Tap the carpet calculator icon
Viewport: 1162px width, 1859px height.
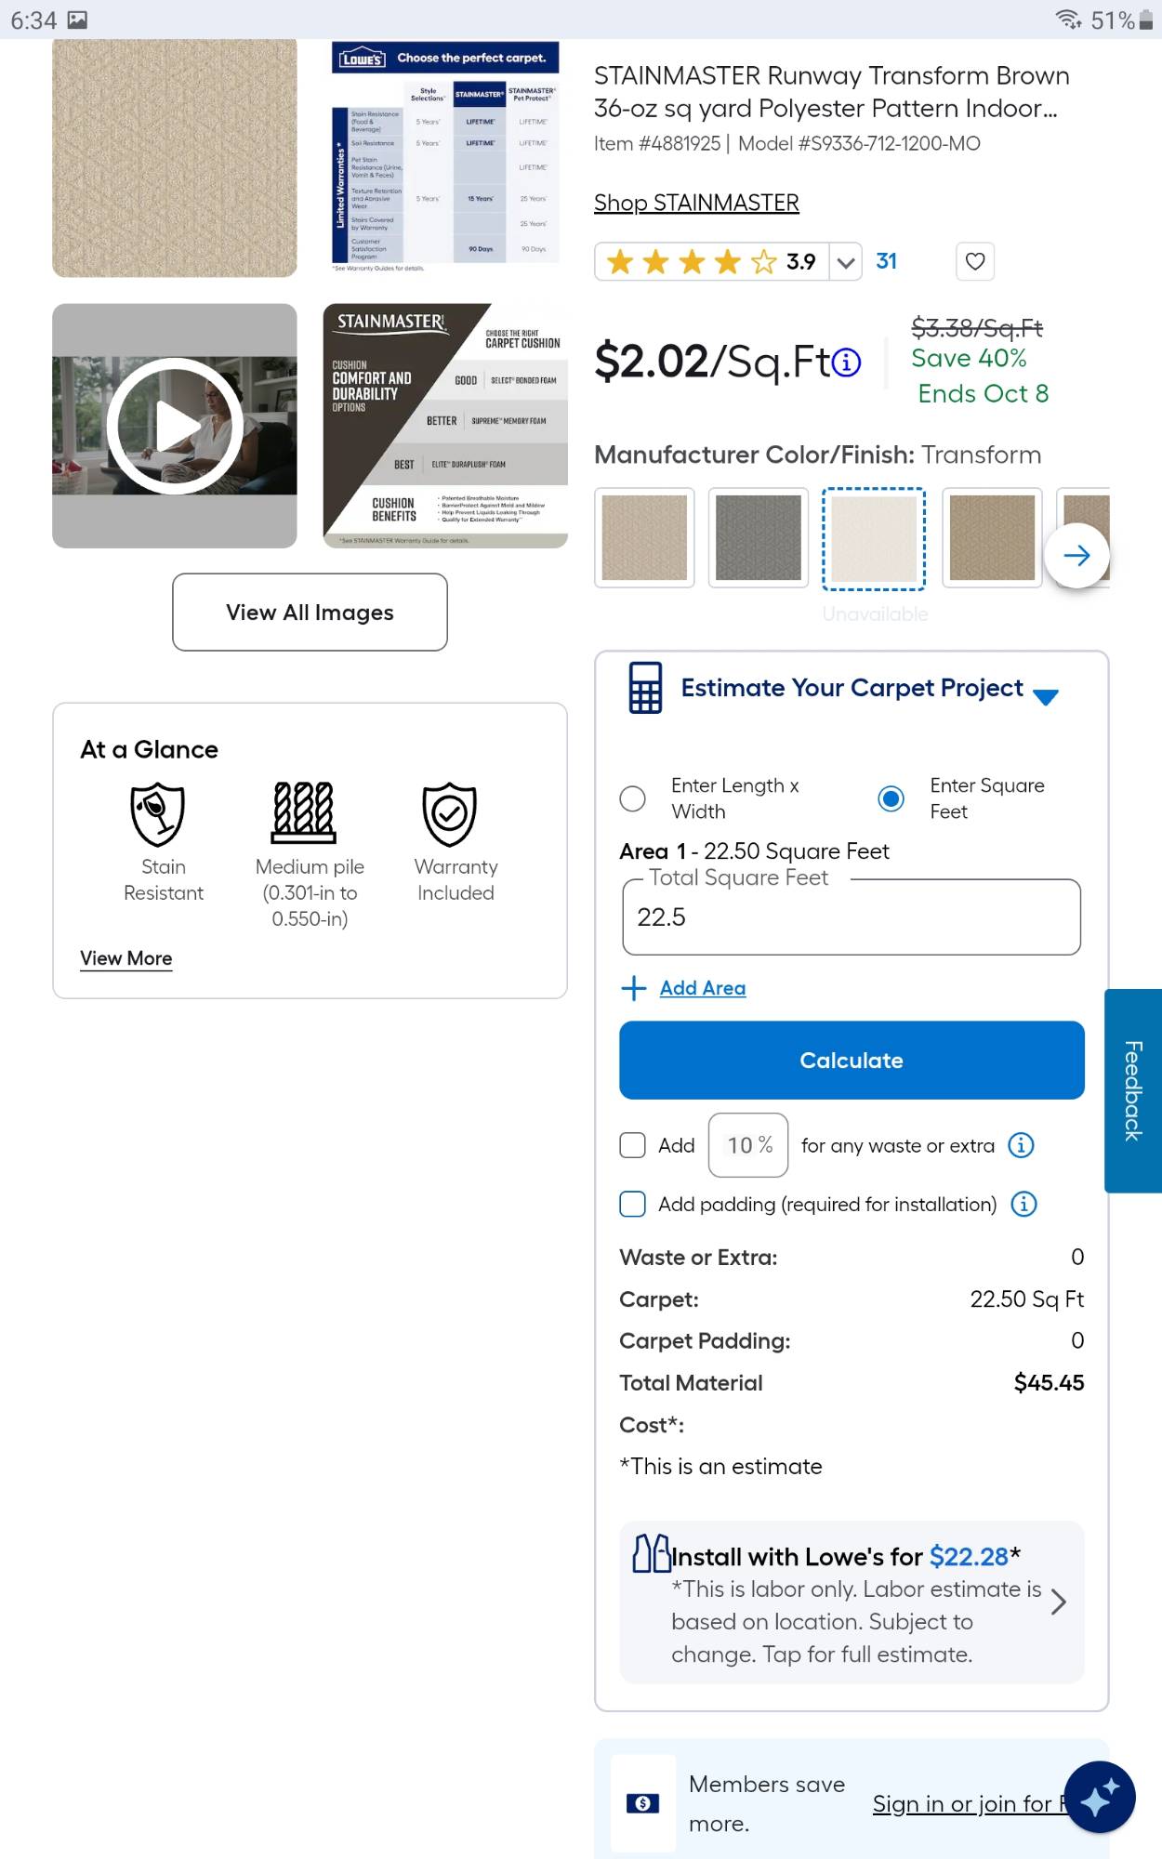click(645, 688)
